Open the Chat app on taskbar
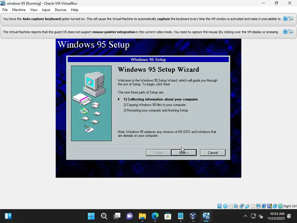297x223 pixels. (x=130, y=216)
